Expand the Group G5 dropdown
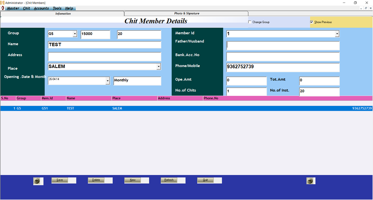The image size is (373, 200). coord(75,34)
